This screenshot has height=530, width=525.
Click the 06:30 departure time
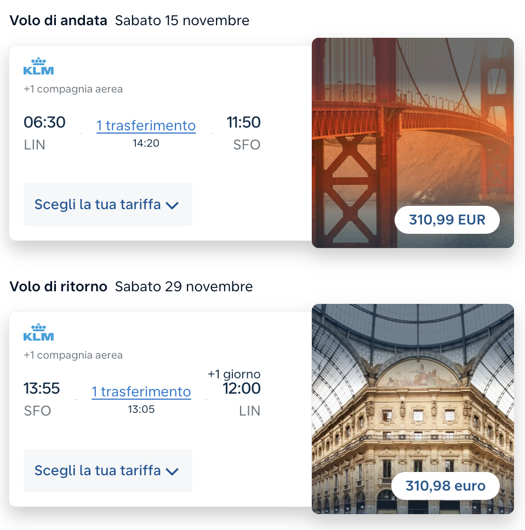point(44,122)
